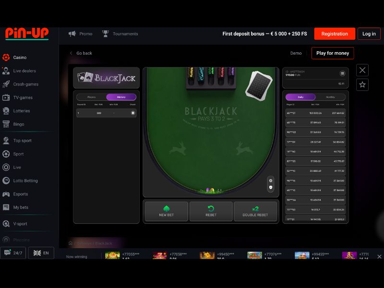This screenshot has width=384, height=288.
Task: Switch to Demo mode
Action: pyautogui.click(x=296, y=53)
